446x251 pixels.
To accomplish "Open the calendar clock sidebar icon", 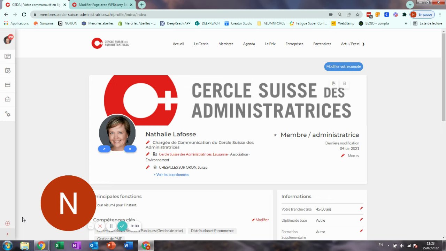I will pyautogui.click(x=8, y=70).
